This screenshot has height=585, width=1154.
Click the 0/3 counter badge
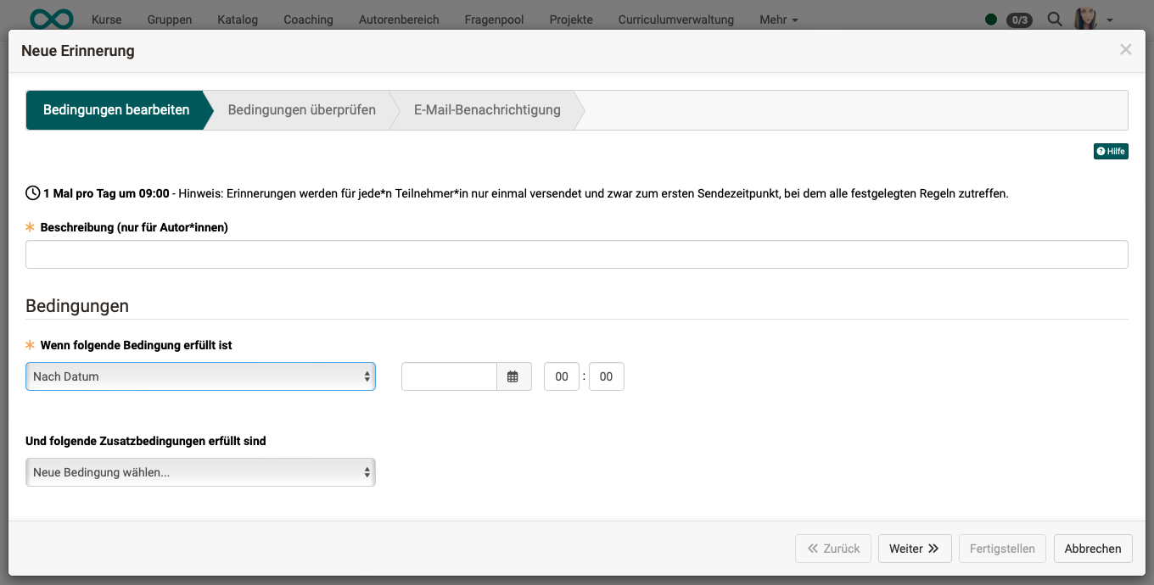pos(1019,19)
